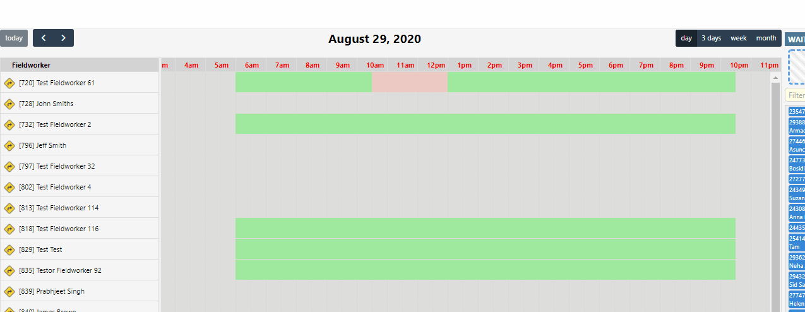Click the pink unavailable block for Fieldworker 61

point(410,82)
